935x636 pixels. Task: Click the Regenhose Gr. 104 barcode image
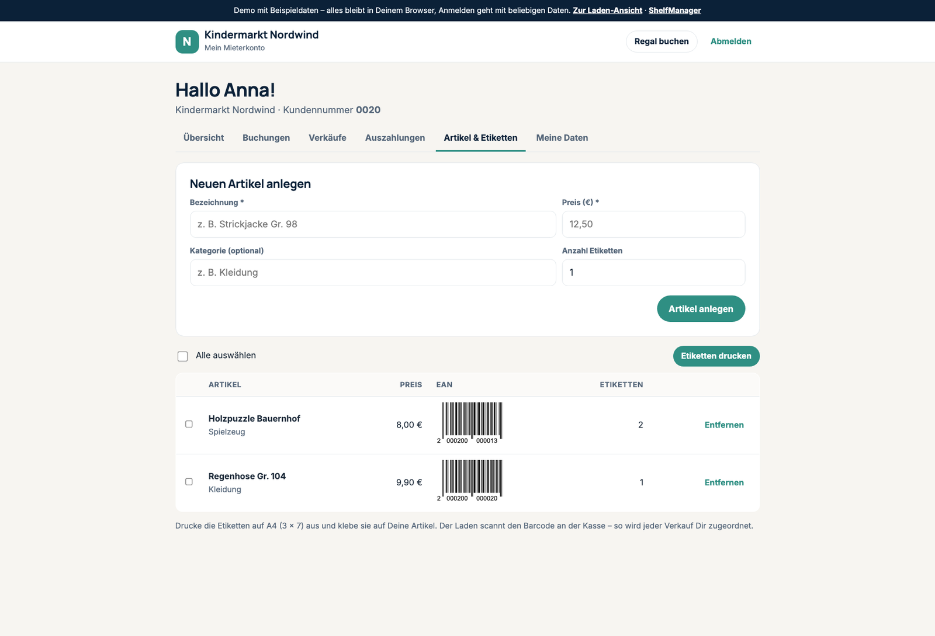[469, 481]
